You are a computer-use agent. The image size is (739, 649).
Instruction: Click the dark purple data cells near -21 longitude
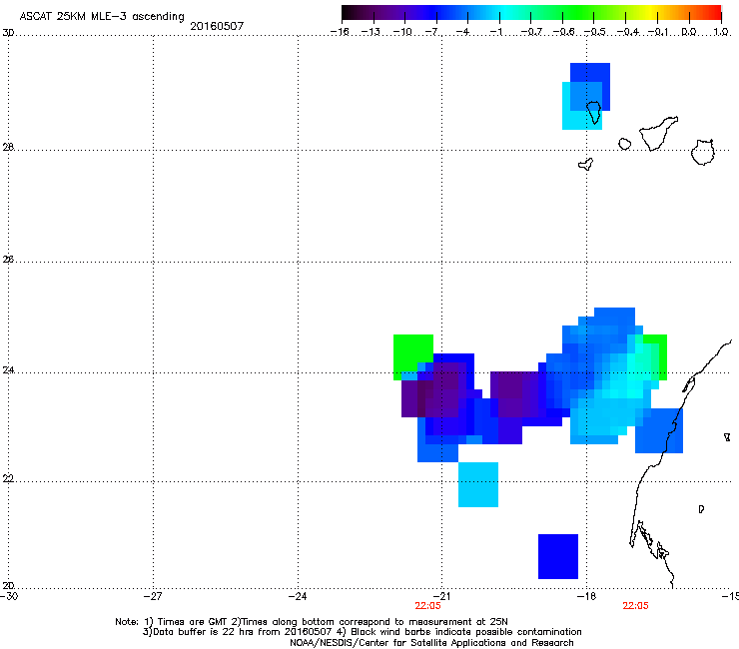[x=433, y=391]
